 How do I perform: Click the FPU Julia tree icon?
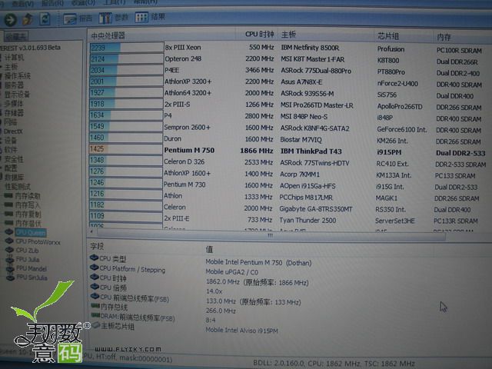point(10,259)
